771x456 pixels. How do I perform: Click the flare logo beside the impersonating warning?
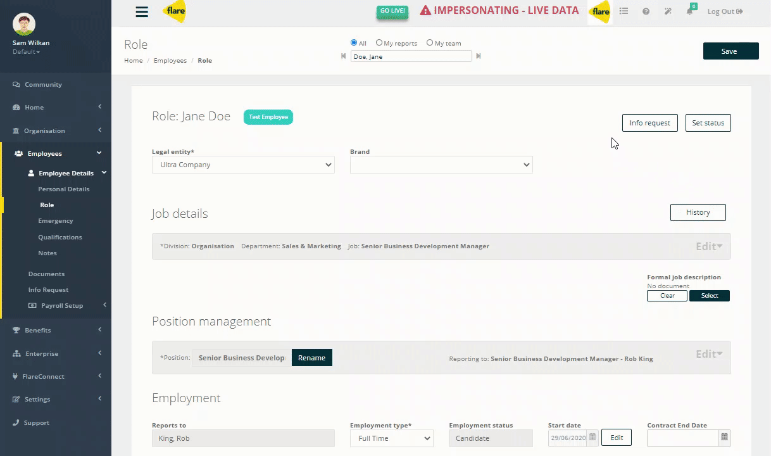600,11
